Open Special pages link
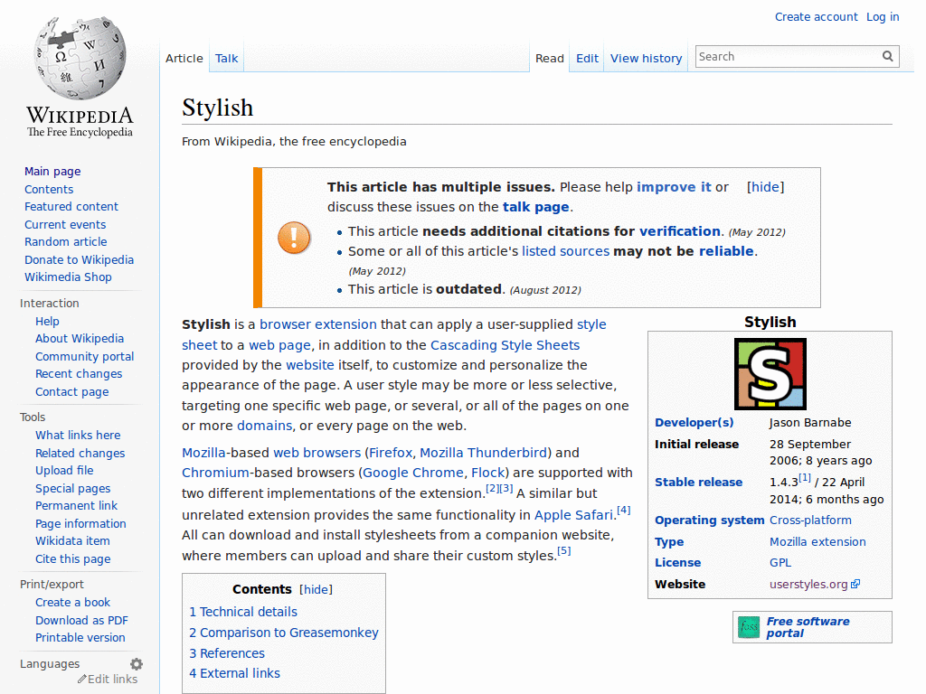This screenshot has height=694, width=926. tap(72, 489)
